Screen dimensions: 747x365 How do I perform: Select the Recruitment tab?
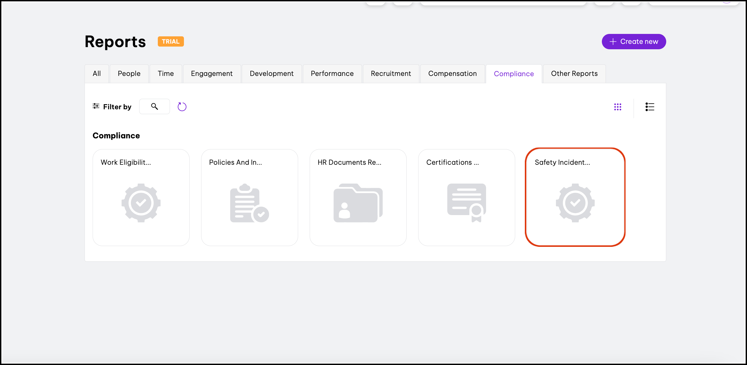[x=391, y=74]
